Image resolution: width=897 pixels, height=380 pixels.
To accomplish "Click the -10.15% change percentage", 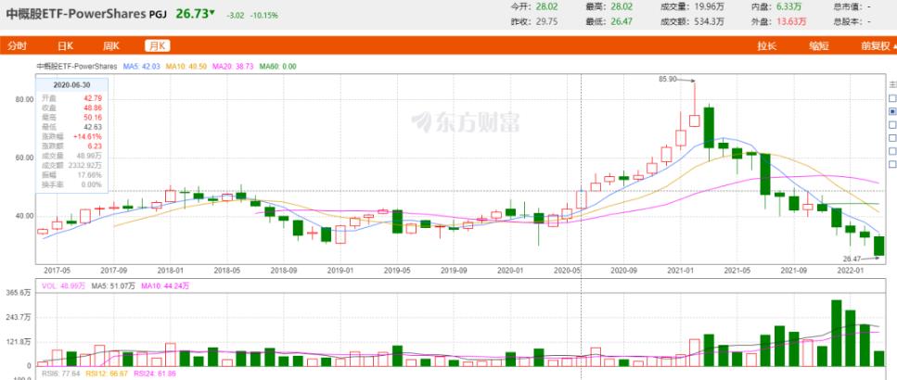I will (x=263, y=16).
